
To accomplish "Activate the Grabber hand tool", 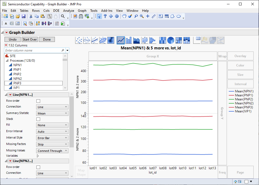I will pos(124,16).
